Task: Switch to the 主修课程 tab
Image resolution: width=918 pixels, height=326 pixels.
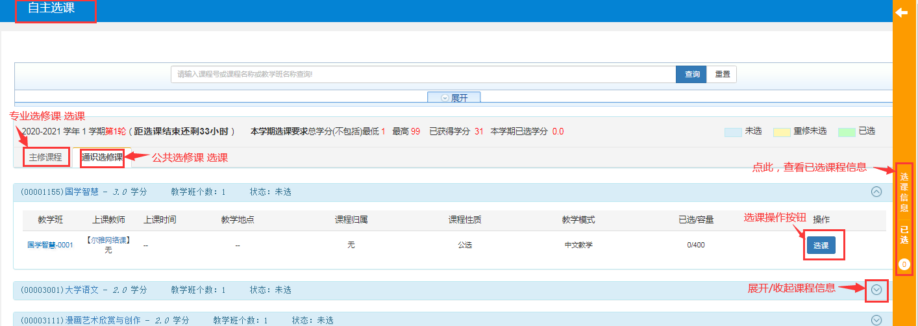Action: click(x=46, y=157)
